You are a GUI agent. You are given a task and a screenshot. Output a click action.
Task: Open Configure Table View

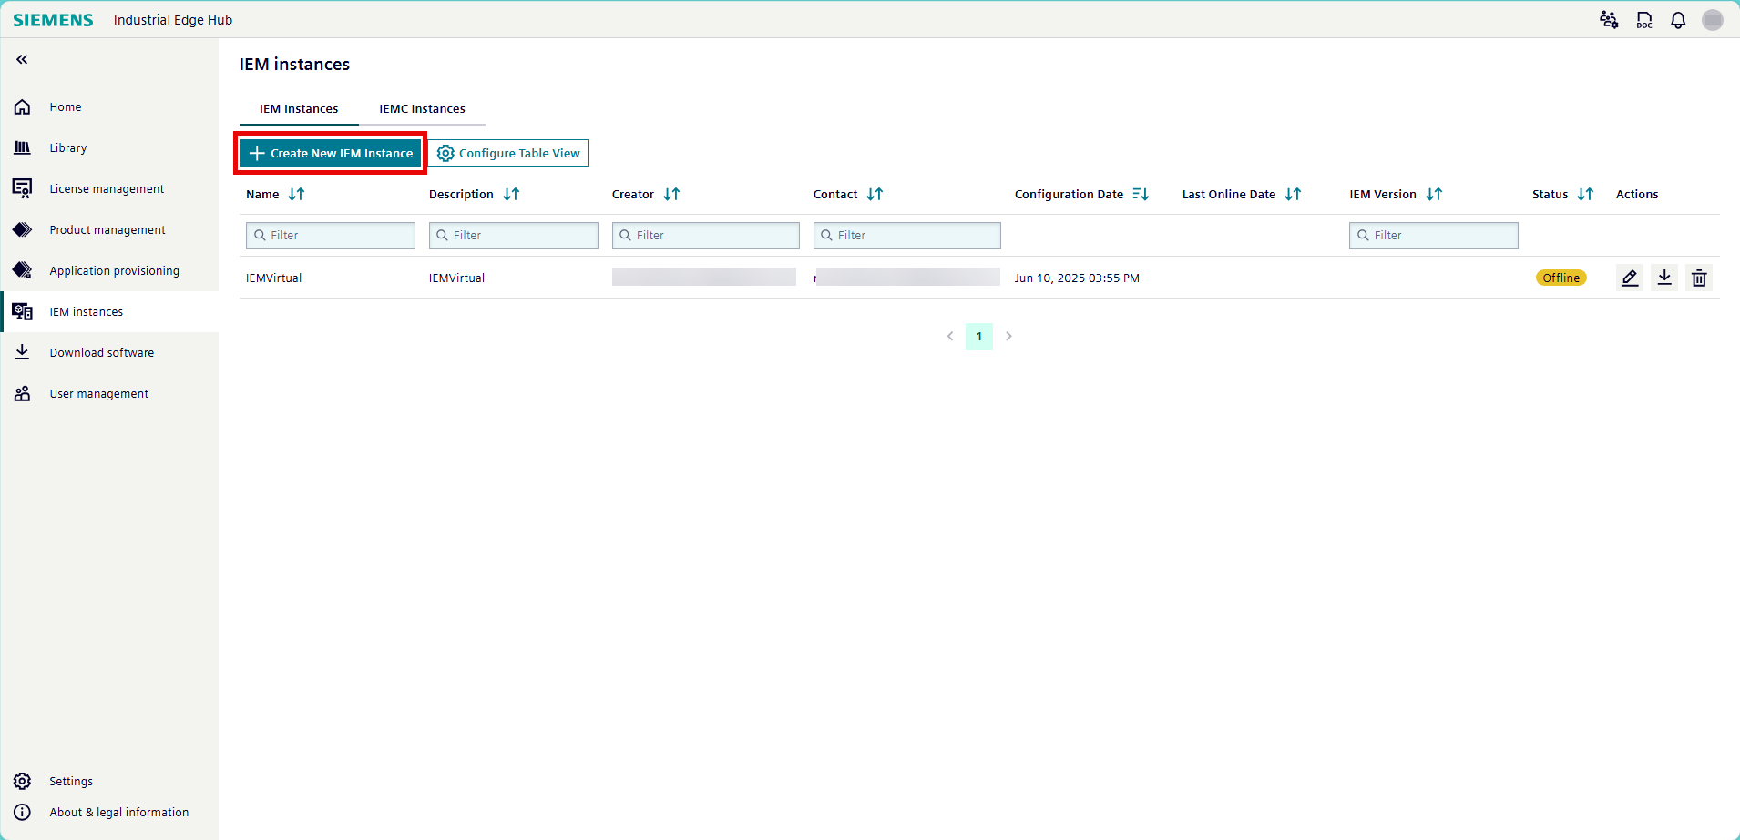click(508, 152)
